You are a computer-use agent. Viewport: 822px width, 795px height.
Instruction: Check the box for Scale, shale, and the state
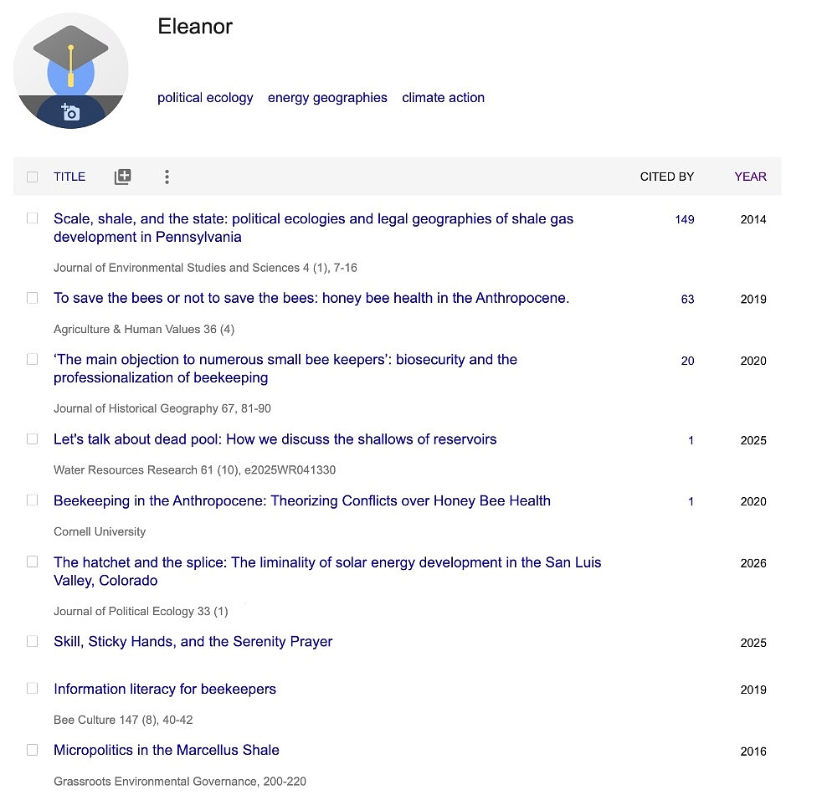32,218
